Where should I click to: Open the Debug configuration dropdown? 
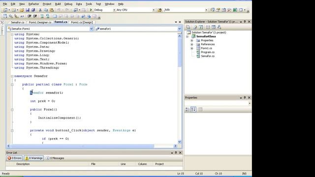pos(114,10)
